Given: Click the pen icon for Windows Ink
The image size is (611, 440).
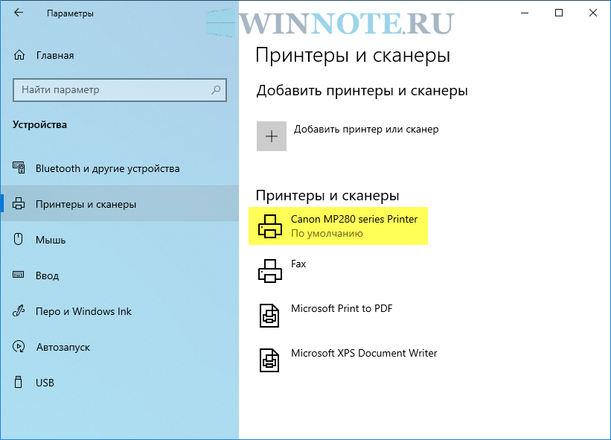Looking at the screenshot, I should (x=19, y=311).
